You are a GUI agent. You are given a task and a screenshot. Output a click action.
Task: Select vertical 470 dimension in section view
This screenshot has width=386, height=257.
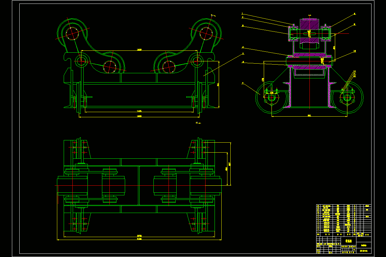coord(263,79)
